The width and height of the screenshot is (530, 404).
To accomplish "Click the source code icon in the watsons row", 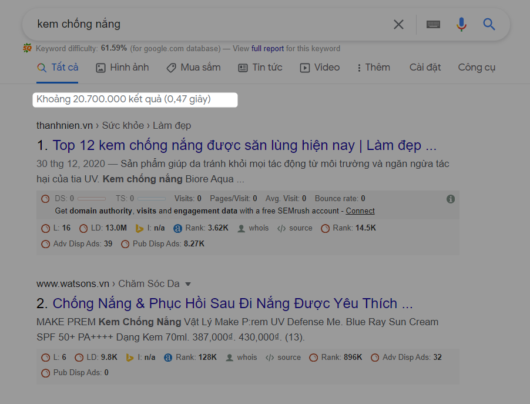I will pos(270,358).
